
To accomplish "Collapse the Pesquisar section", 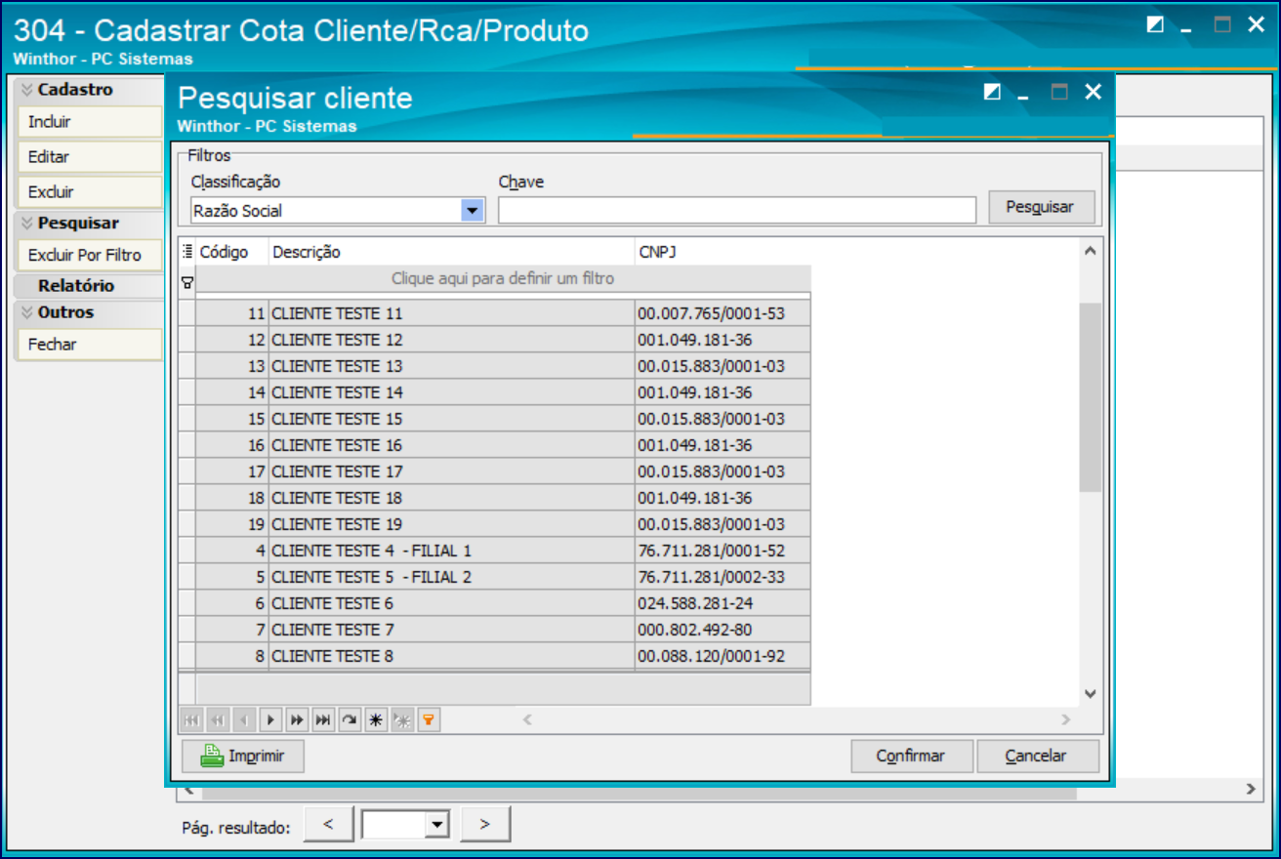I will click(27, 224).
